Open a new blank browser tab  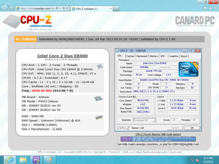point(116,9)
